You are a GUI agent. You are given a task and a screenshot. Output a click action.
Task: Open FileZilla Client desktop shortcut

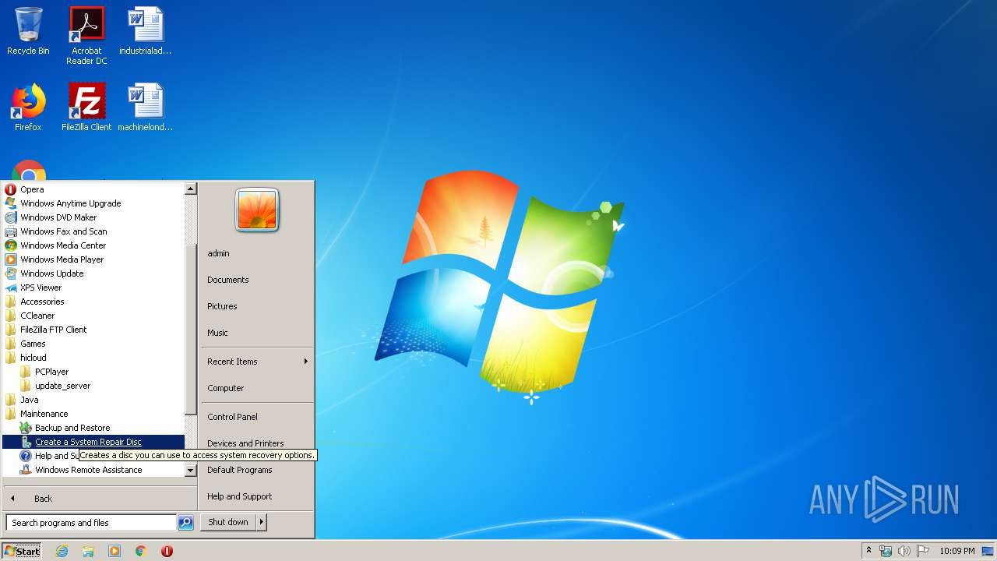(x=86, y=108)
